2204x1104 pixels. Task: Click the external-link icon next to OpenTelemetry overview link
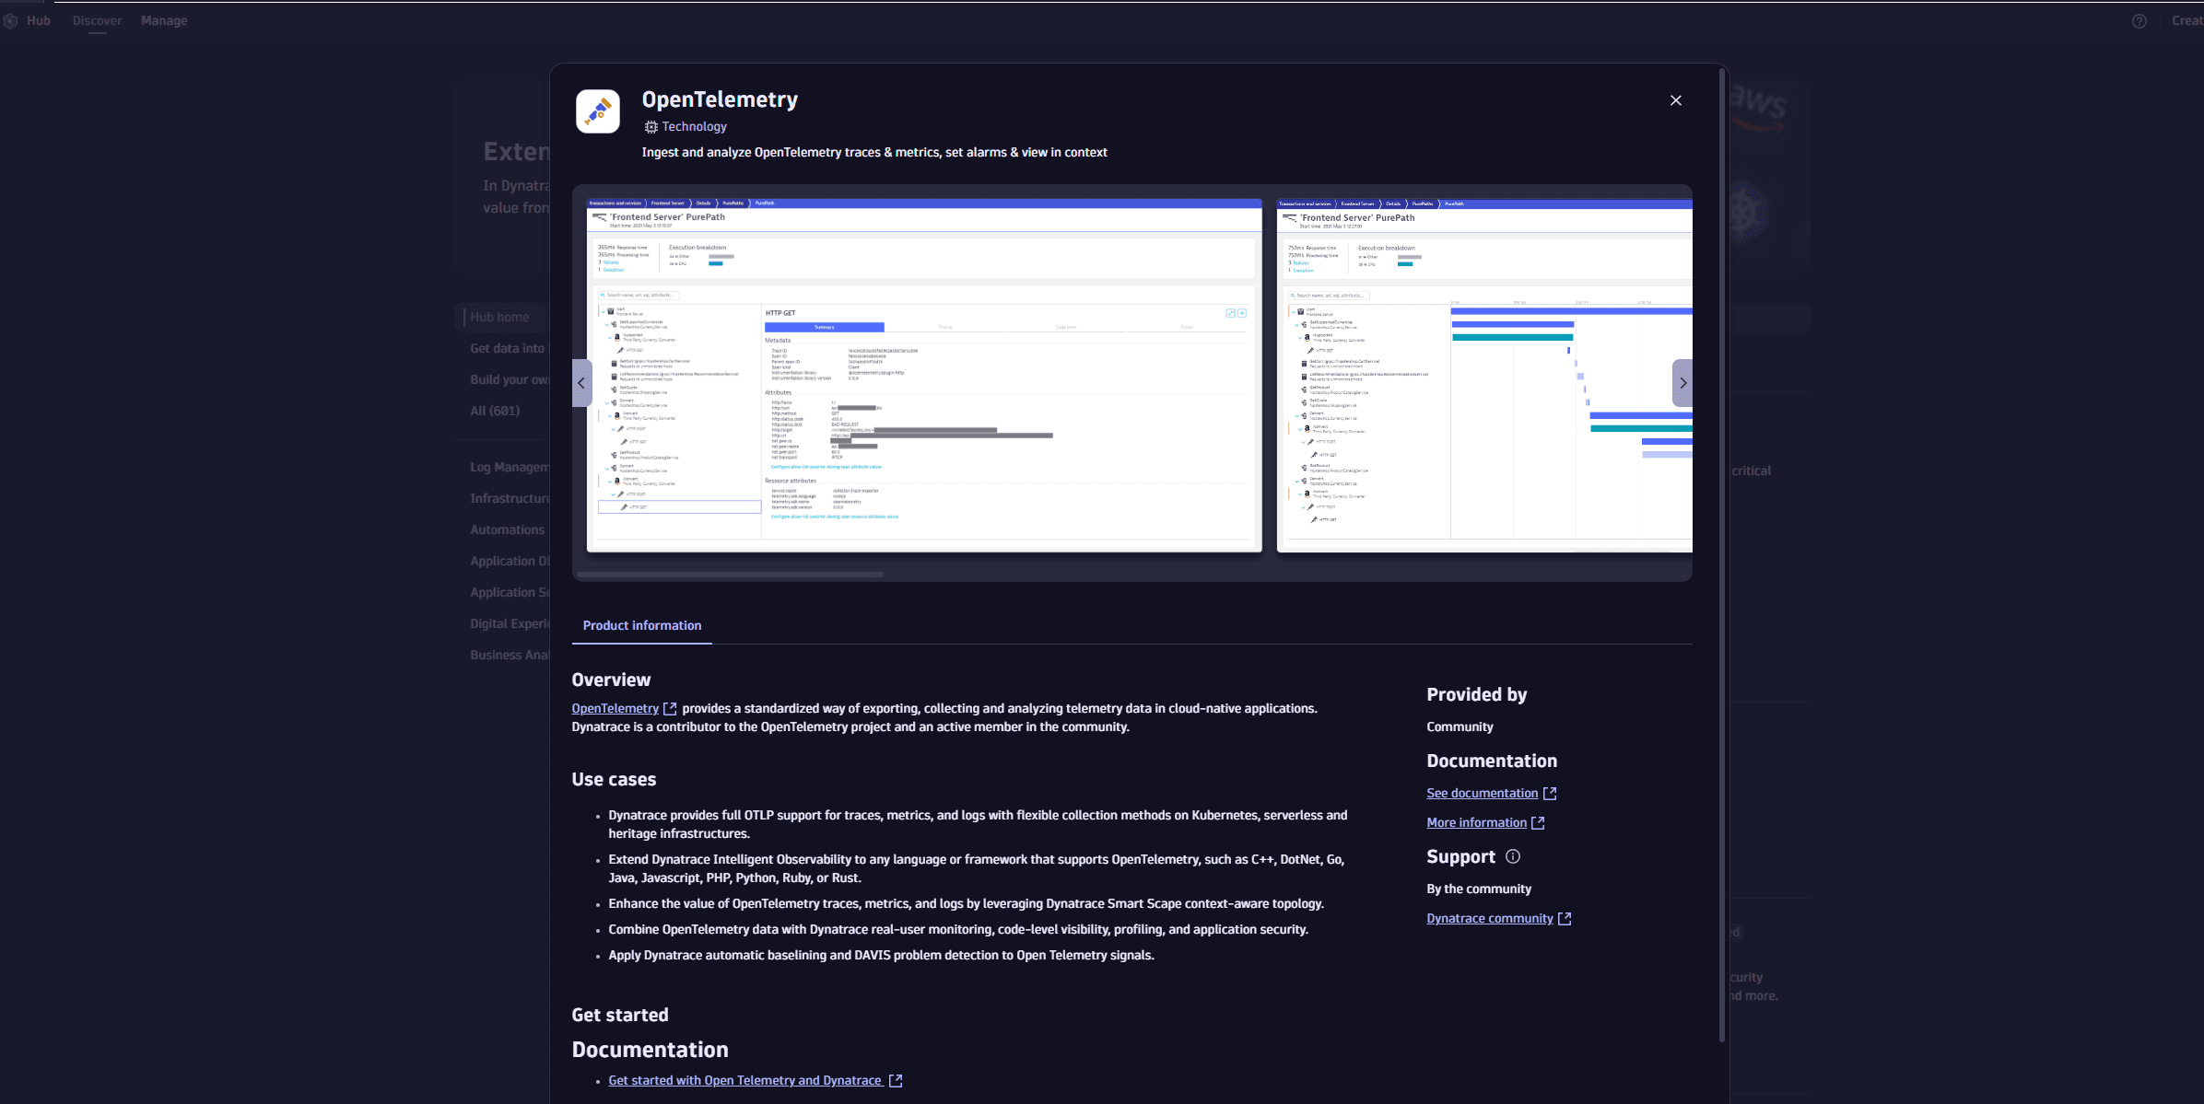(670, 708)
